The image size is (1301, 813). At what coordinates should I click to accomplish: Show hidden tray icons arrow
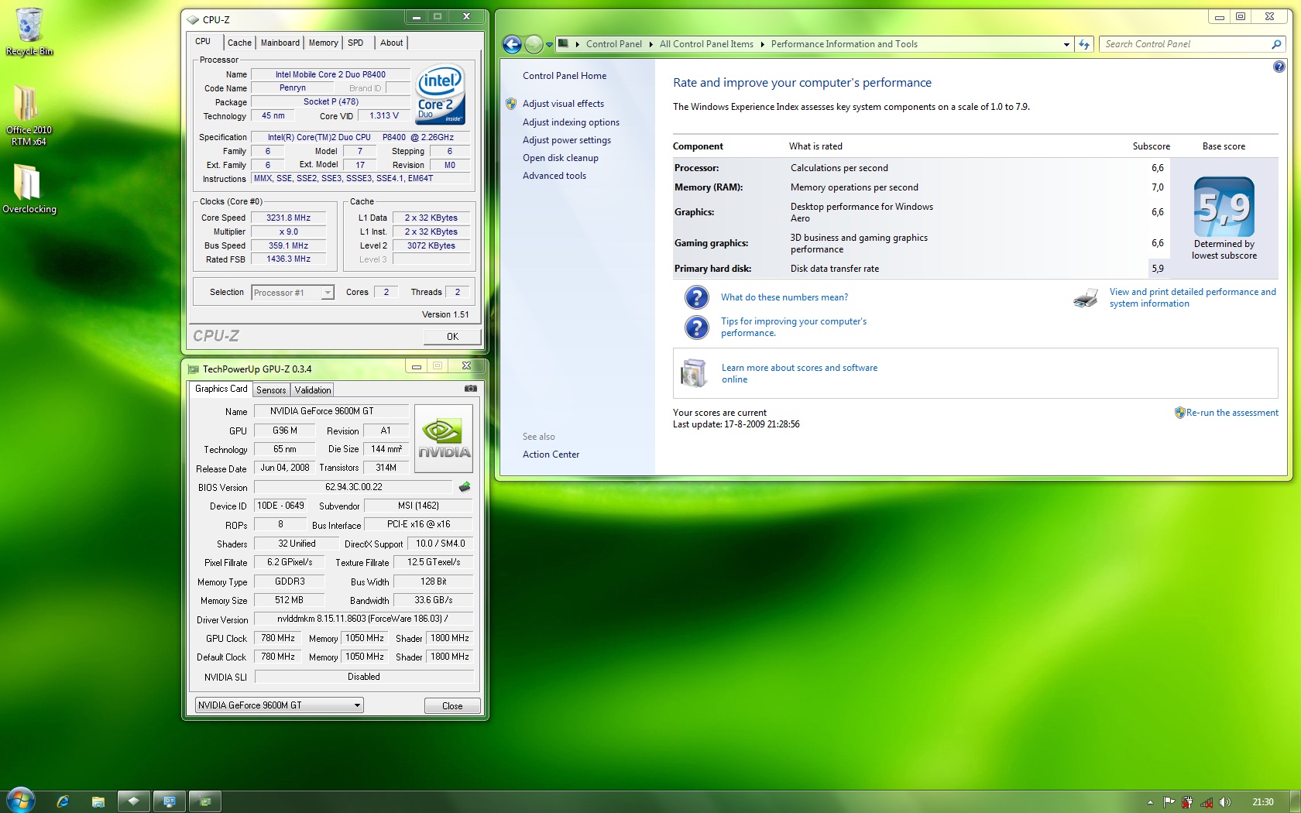pos(1150,802)
